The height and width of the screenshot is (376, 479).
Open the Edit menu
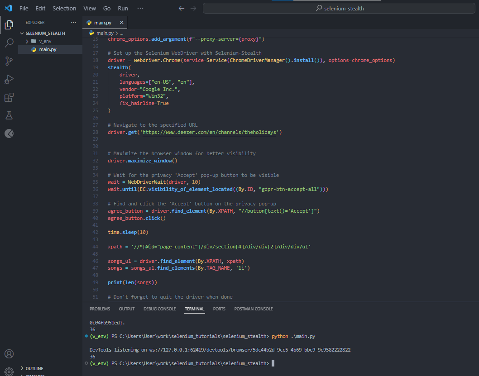40,8
